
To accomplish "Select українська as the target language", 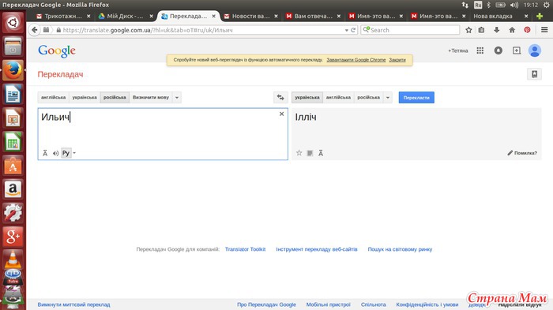I will click(307, 97).
